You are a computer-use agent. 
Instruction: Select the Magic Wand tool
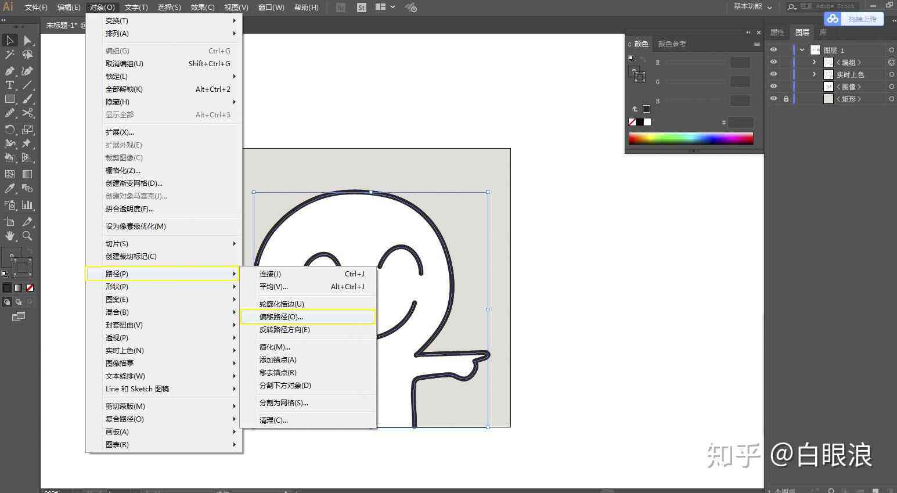point(10,55)
